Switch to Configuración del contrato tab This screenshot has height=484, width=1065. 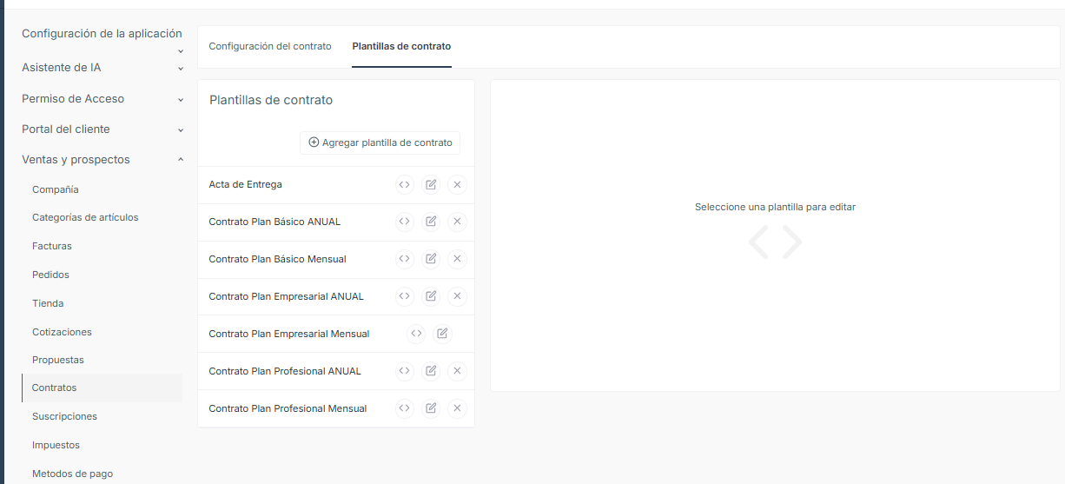(270, 46)
